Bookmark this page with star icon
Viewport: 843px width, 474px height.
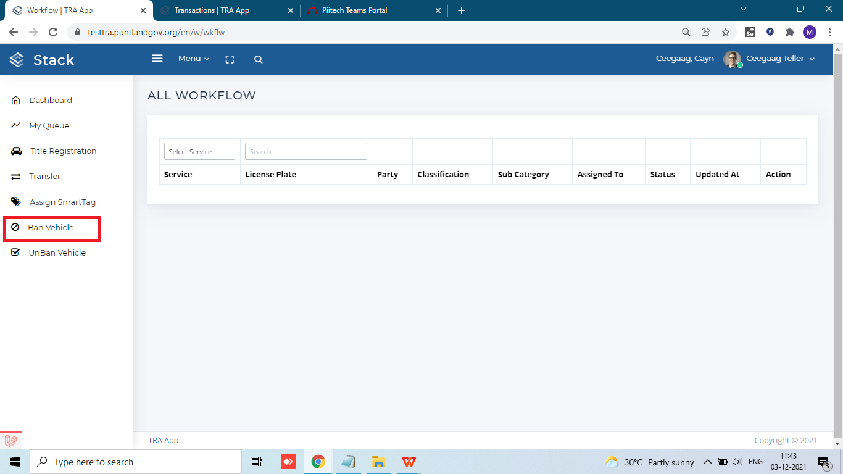(x=726, y=32)
